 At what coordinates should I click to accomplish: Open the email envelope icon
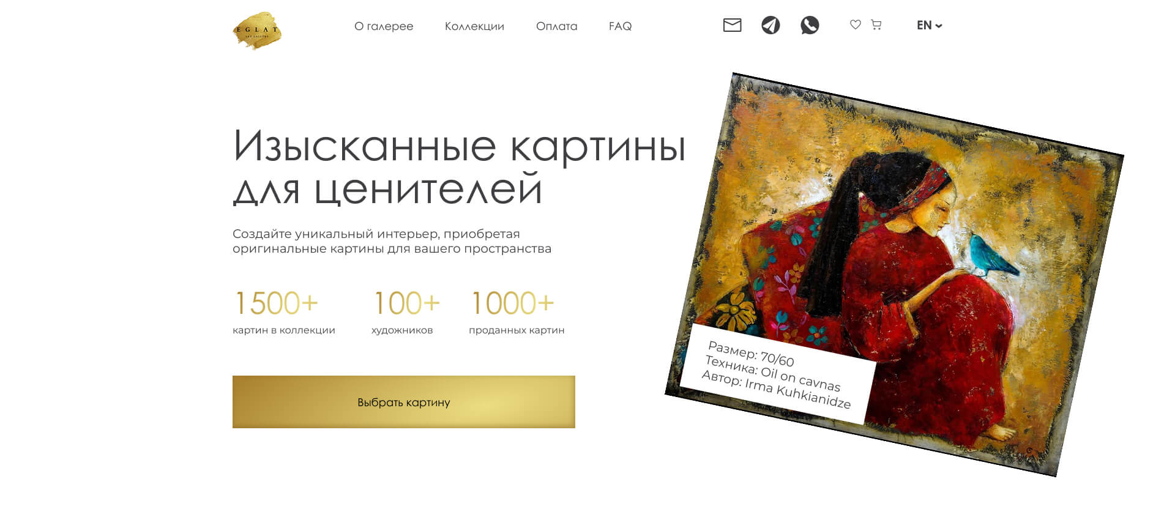point(732,25)
